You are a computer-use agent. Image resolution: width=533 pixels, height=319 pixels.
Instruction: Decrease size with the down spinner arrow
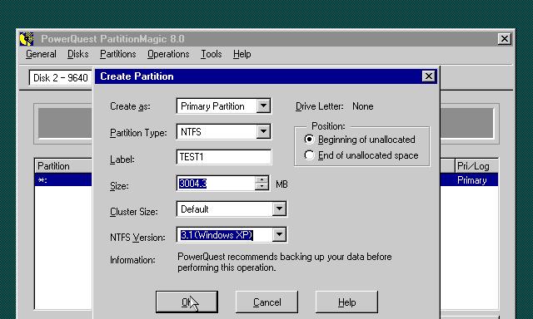click(x=262, y=187)
